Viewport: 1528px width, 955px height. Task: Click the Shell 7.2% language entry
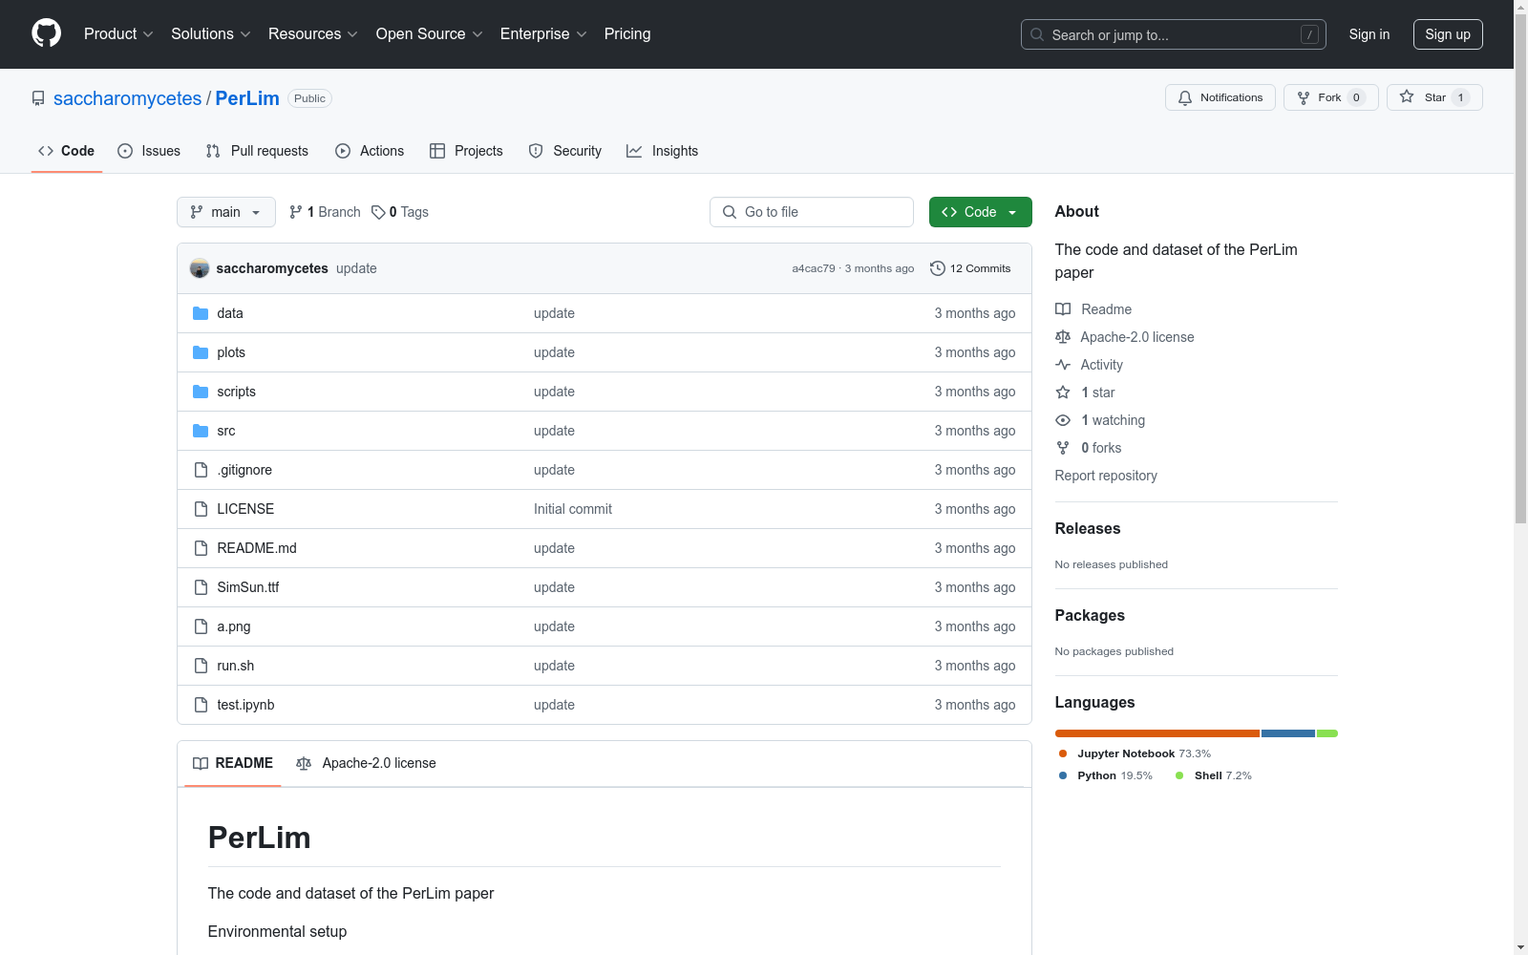coord(1214,775)
